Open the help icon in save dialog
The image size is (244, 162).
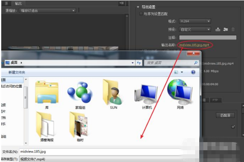coord(193,72)
